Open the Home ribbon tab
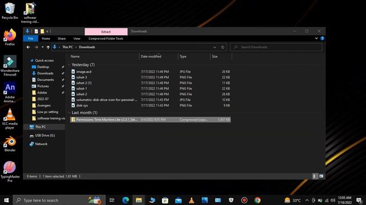The width and height of the screenshot is (366, 205). 46,39
